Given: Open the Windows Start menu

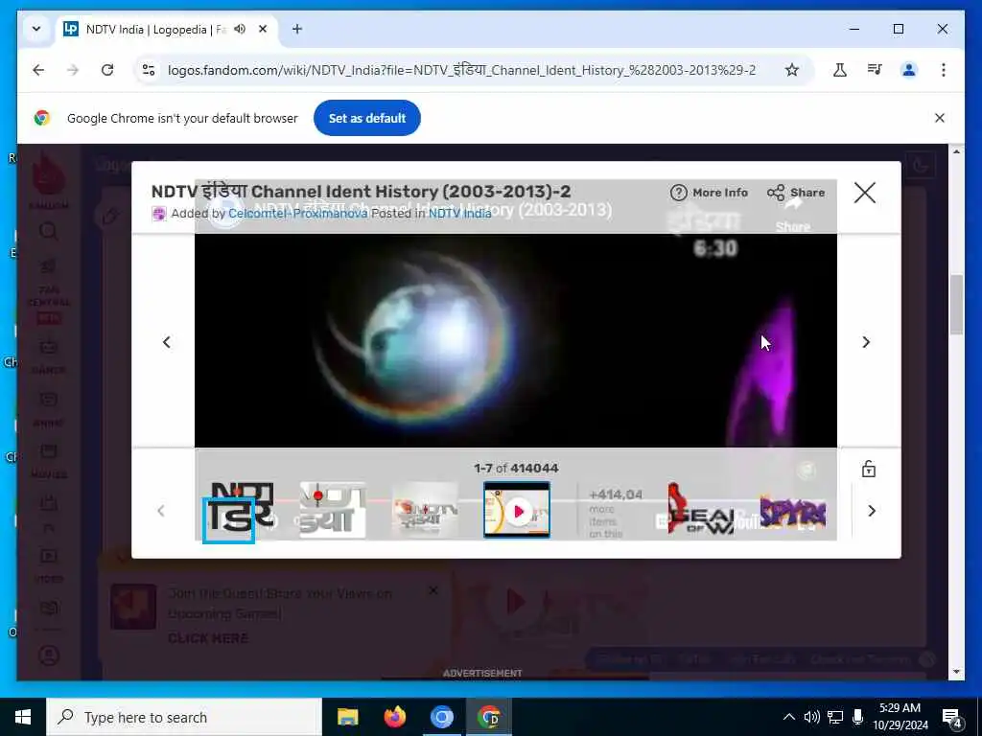Looking at the screenshot, I should tap(23, 717).
